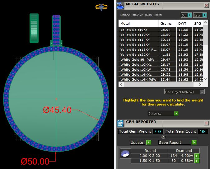Click the DWT column header

tap(182, 23)
